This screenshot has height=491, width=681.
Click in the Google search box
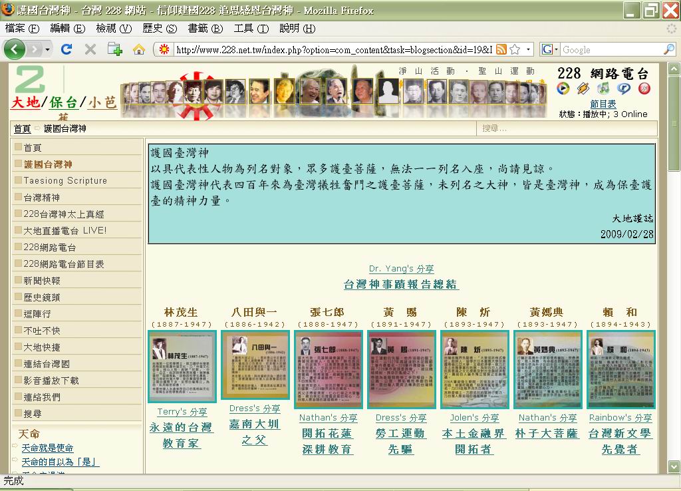[x=611, y=49]
